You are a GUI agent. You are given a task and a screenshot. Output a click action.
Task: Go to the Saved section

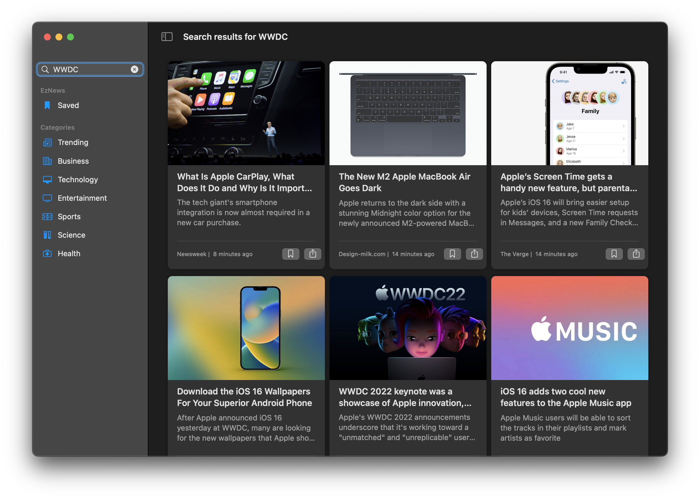(68, 105)
